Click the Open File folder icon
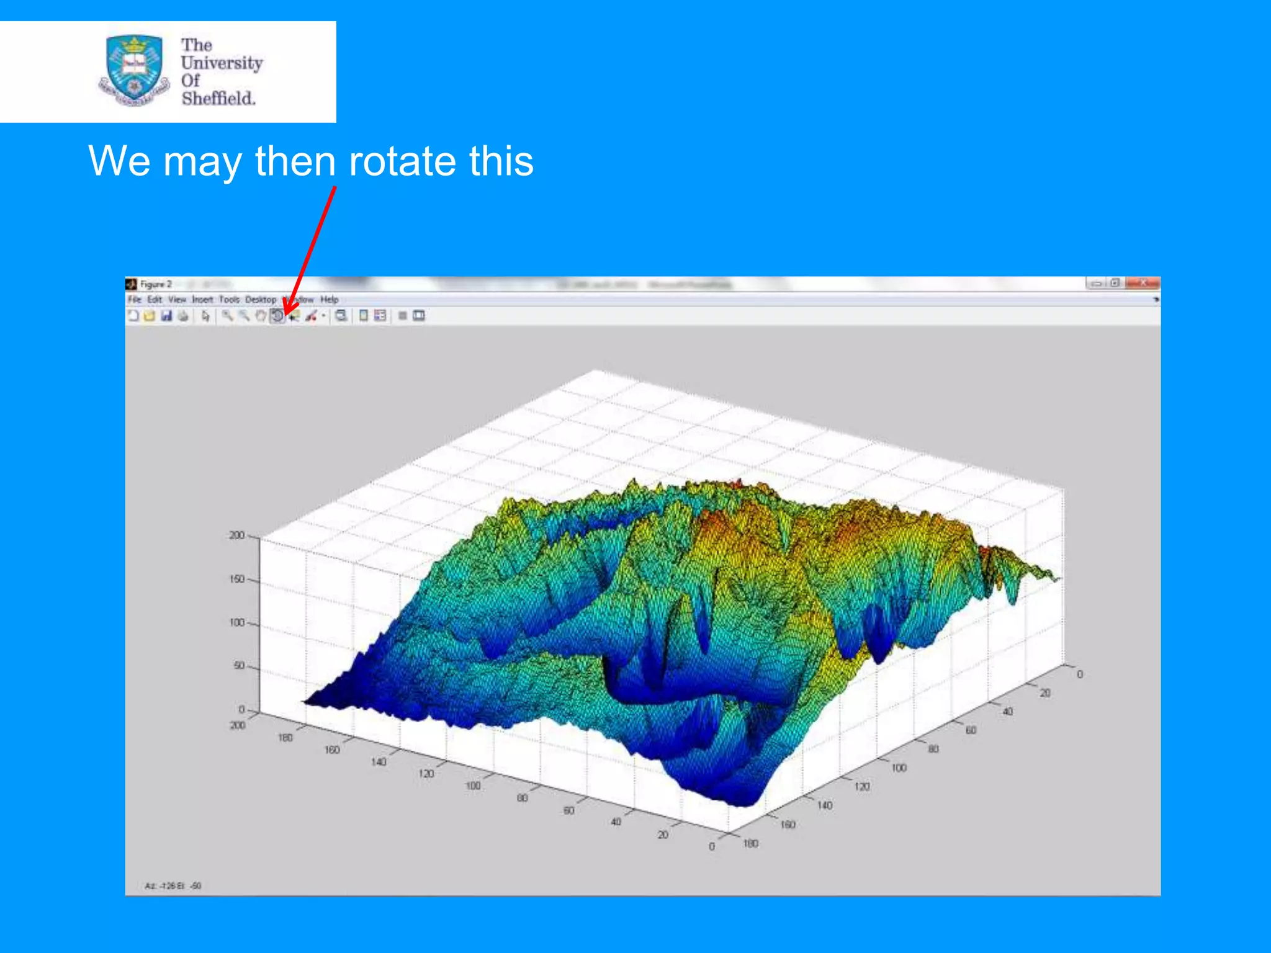 click(150, 316)
